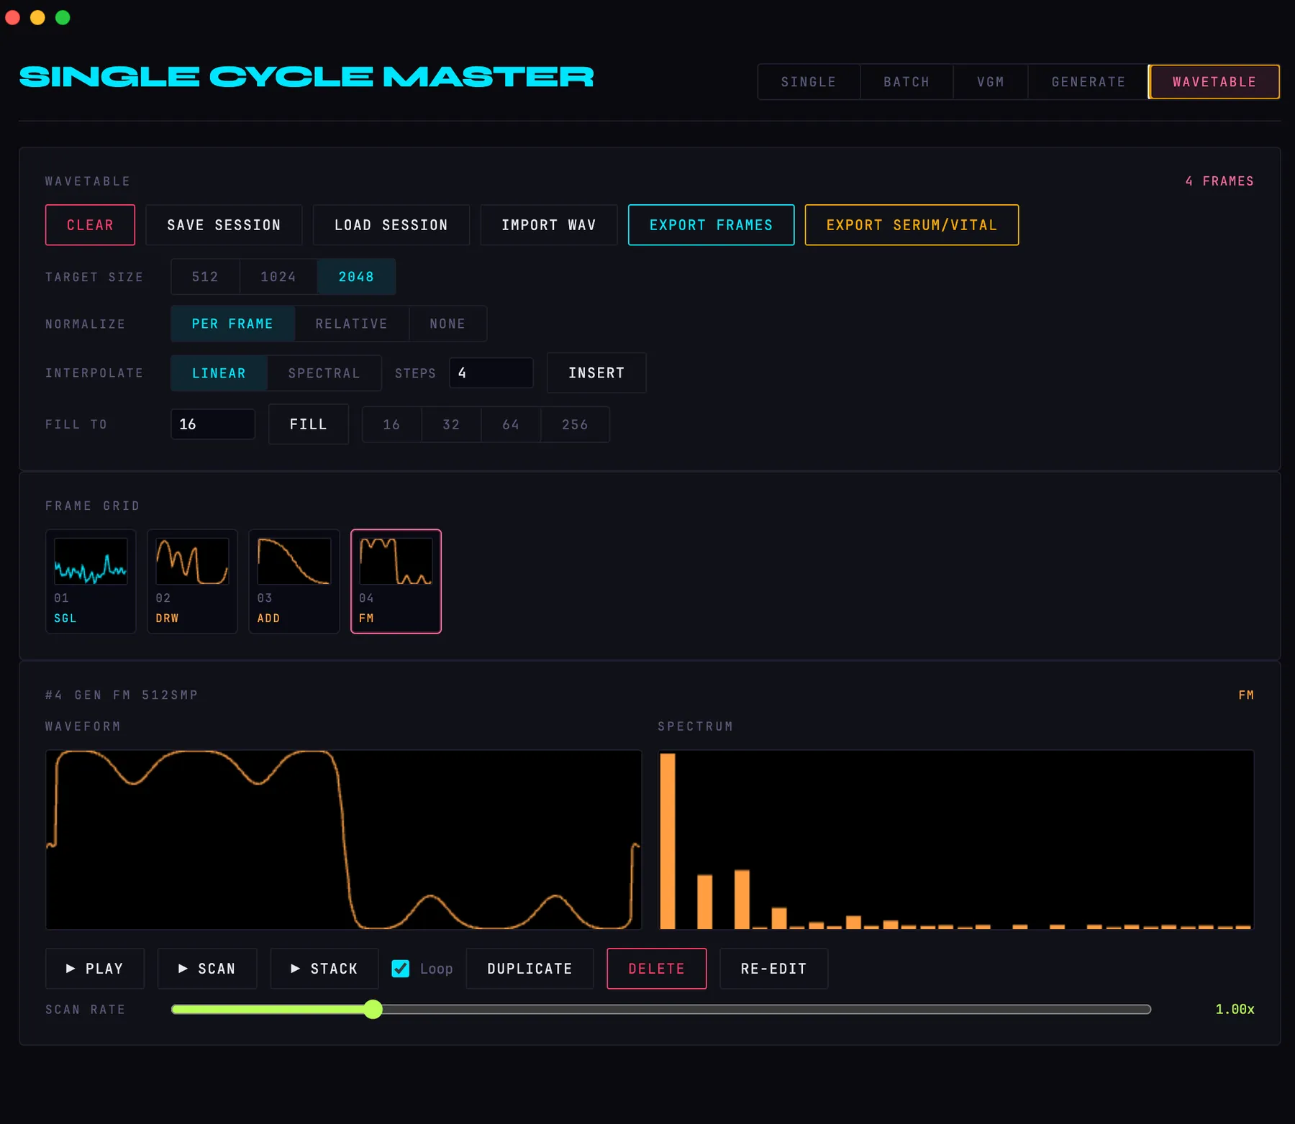Select frame 02 DRW thumbnail
This screenshot has width=1295, height=1124.
point(192,582)
